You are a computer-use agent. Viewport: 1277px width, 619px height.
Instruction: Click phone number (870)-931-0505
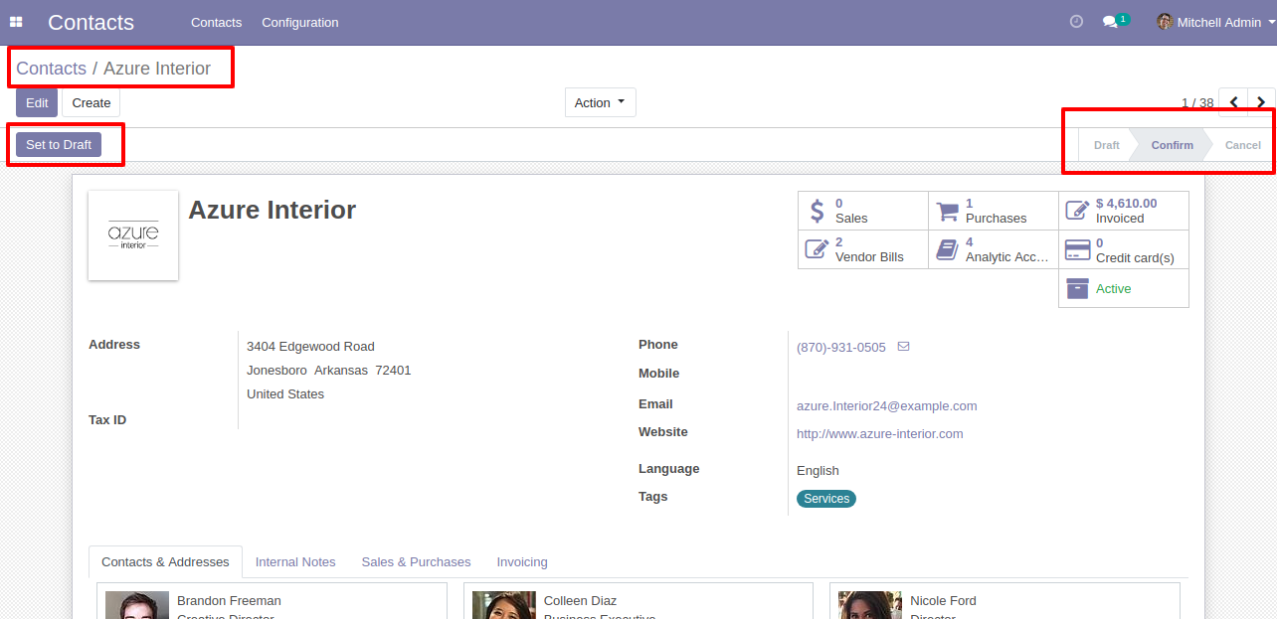click(841, 347)
